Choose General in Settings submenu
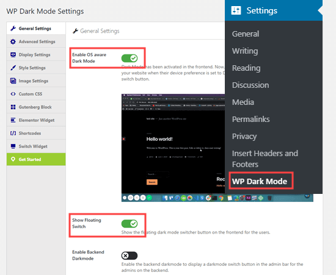 [x=246, y=34]
